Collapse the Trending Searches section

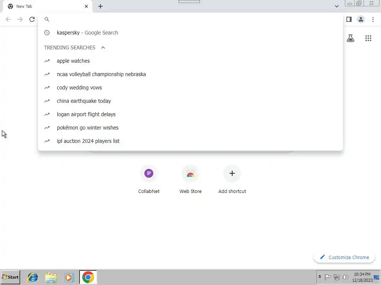click(103, 47)
